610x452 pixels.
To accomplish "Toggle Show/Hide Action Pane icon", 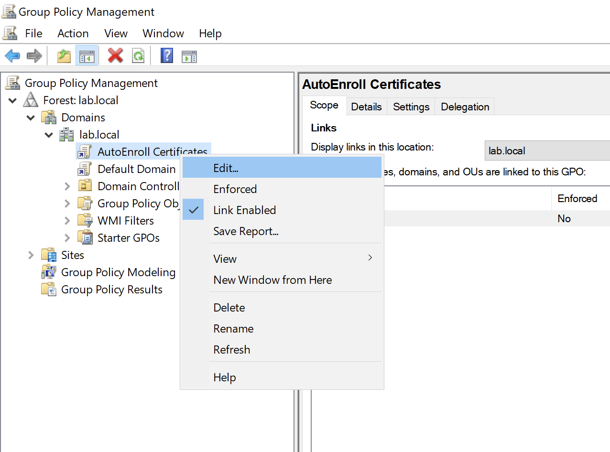I will (189, 56).
